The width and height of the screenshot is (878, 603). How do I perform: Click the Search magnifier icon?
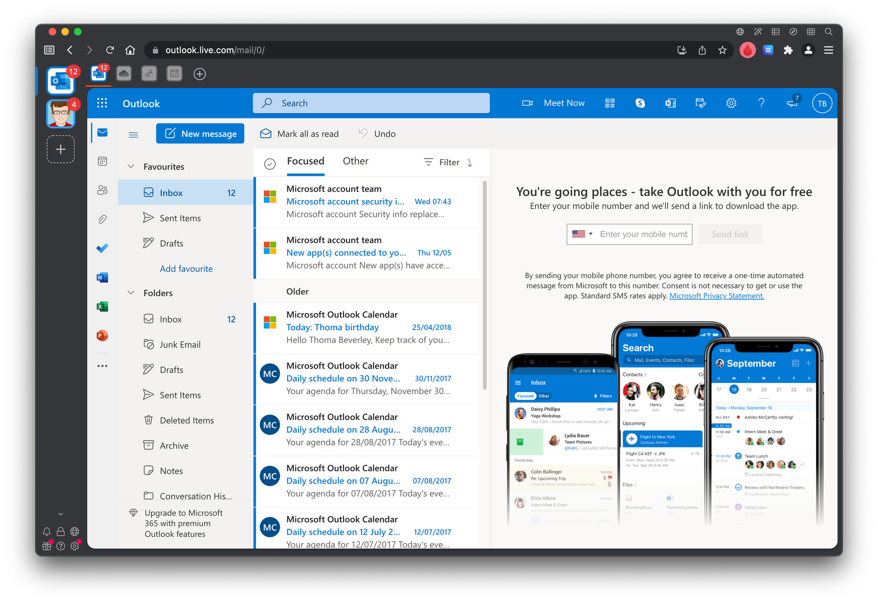click(x=267, y=103)
